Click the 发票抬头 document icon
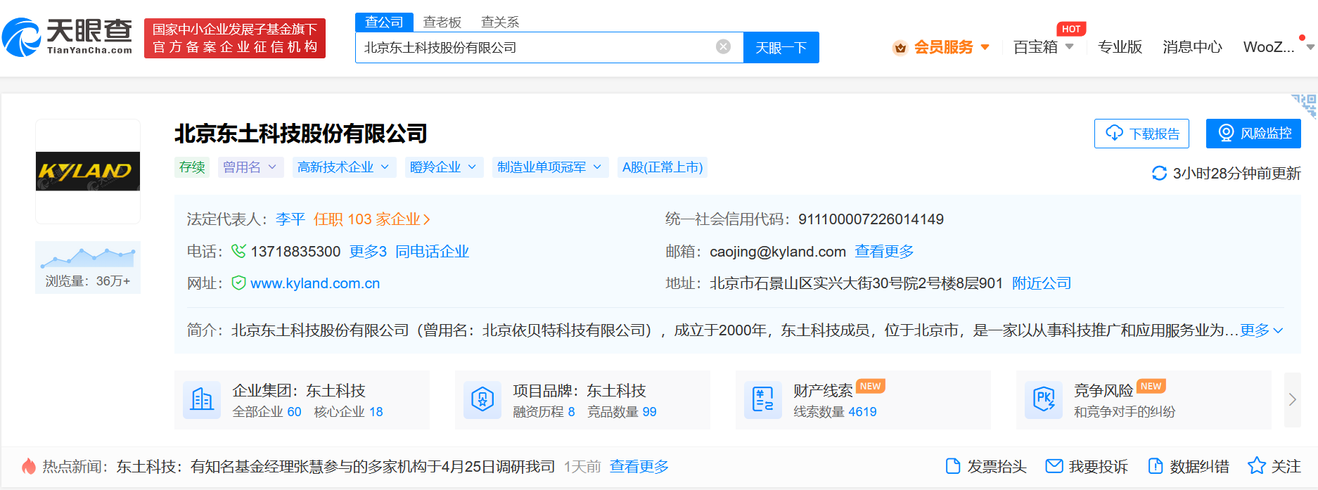 click(x=953, y=466)
